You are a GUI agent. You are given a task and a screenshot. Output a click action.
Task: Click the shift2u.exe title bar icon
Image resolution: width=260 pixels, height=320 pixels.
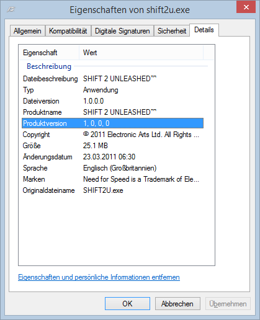(11, 9)
